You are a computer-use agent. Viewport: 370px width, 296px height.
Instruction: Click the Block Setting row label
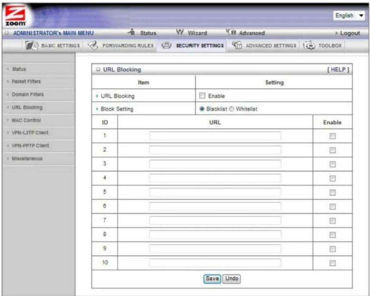coord(117,109)
